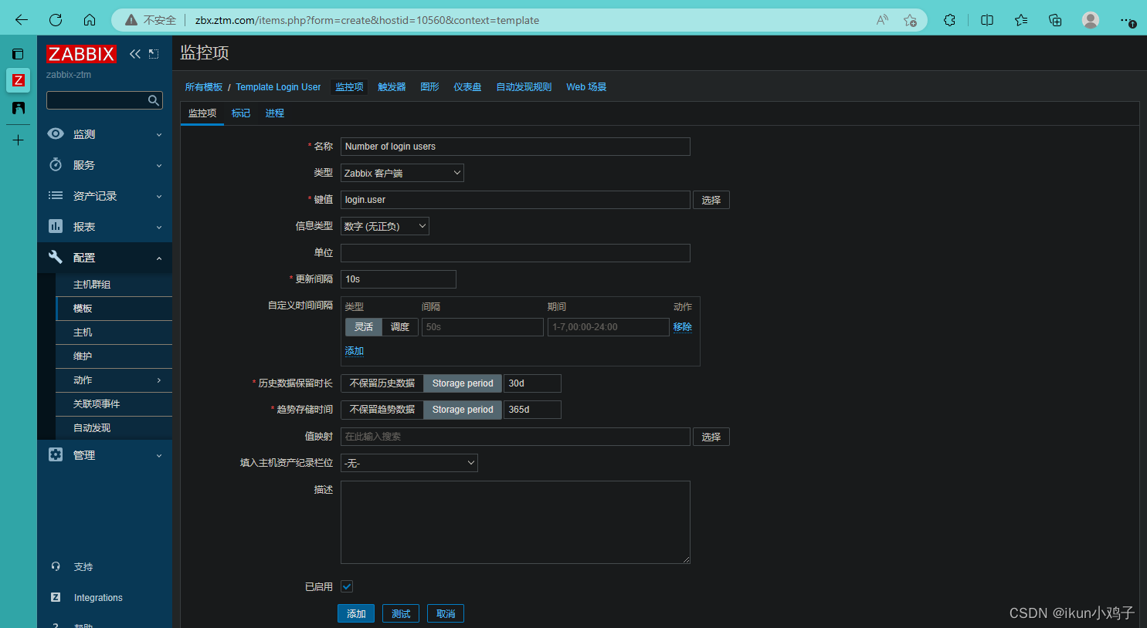
Task: Switch to the 标记 tab
Action: point(241,113)
